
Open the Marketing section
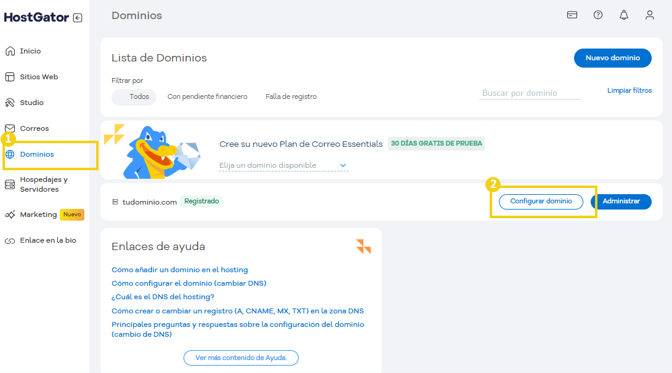(x=38, y=214)
